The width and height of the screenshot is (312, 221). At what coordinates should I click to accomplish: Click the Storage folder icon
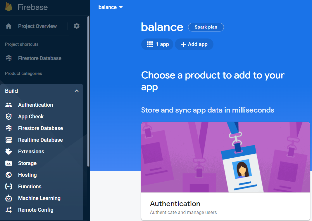click(8, 163)
